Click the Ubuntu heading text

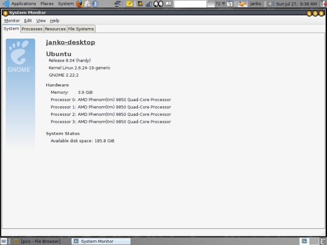click(x=59, y=54)
